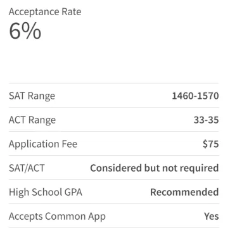This screenshot has width=230, height=235.
Task: Click the ACT Range label
Action: click(x=32, y=120)
